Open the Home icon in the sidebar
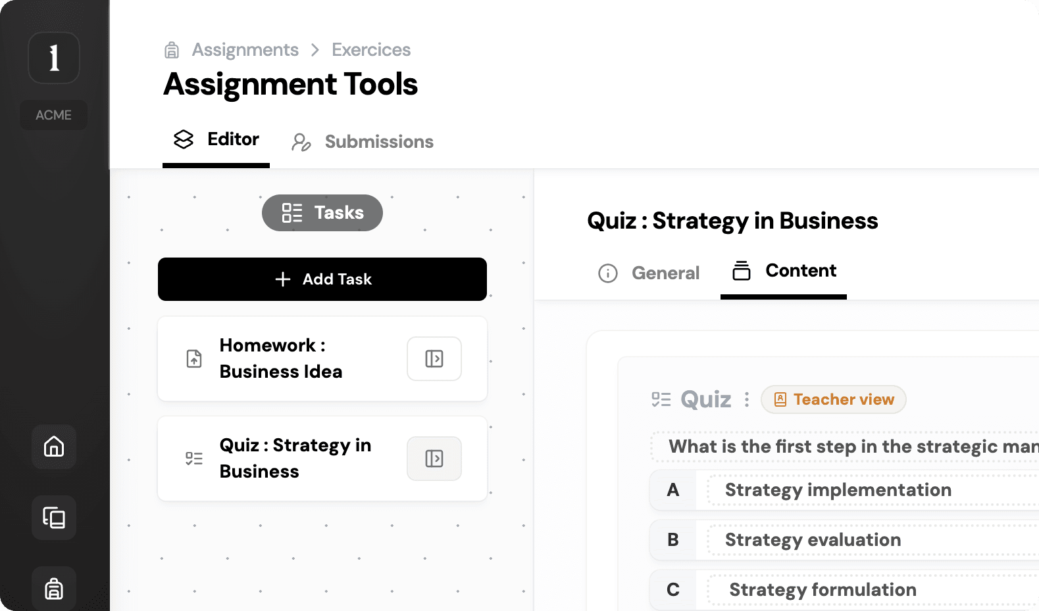Screen dimensions: 1039x611 tap(54, 447)
